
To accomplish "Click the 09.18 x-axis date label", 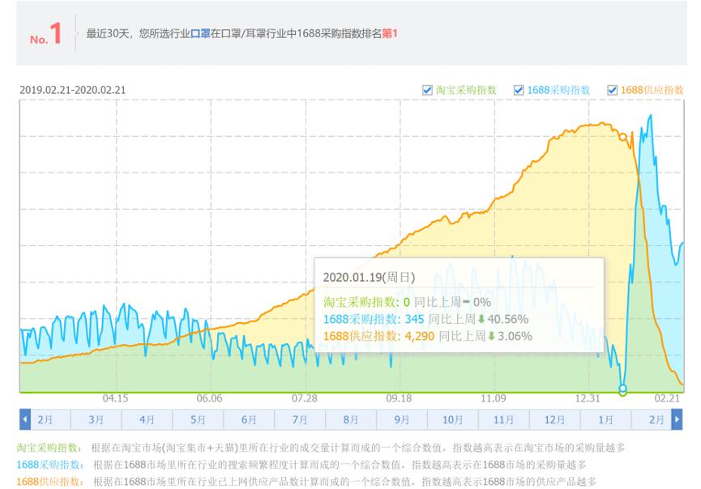I will (399, 398).
